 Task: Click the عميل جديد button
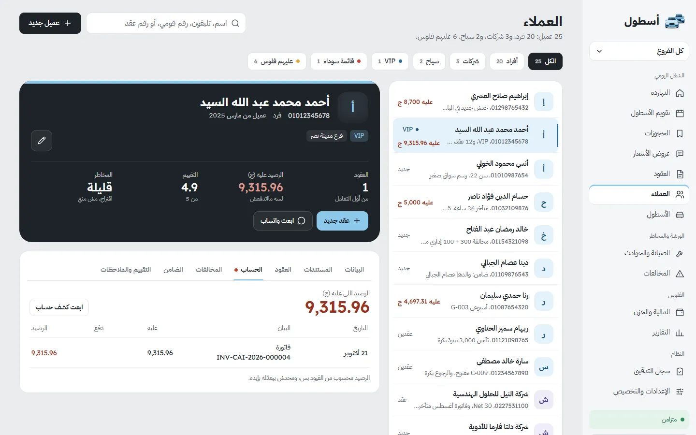click(x=50, y=23)
